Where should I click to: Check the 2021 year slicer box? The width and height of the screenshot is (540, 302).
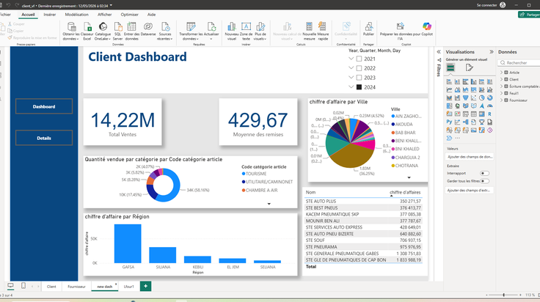(359, 59)
